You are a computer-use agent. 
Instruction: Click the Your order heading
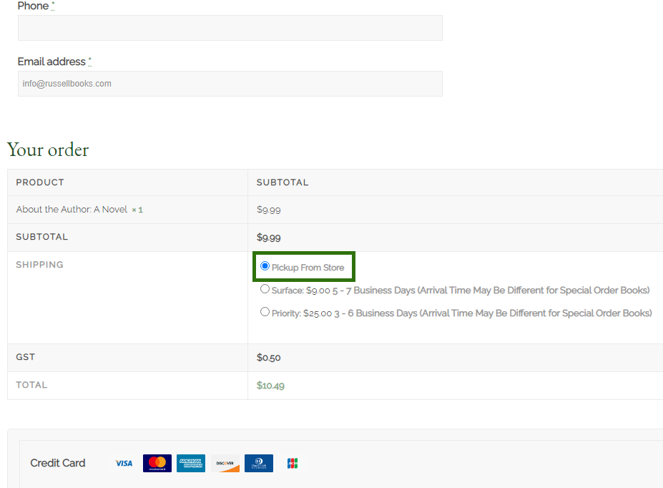[x=48, y=150]
